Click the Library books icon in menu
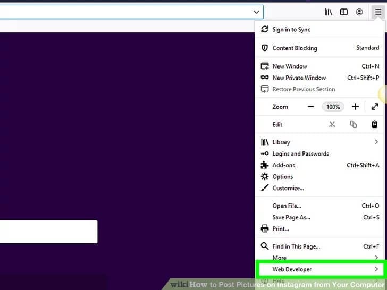Screen dimensions: 387x290 click(x=265, y=142)
